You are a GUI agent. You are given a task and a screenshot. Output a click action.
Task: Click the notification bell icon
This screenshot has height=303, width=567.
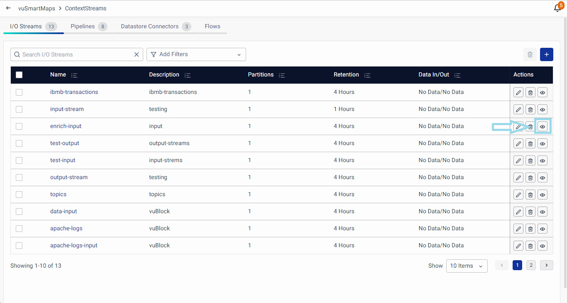(x=557, y=8)
